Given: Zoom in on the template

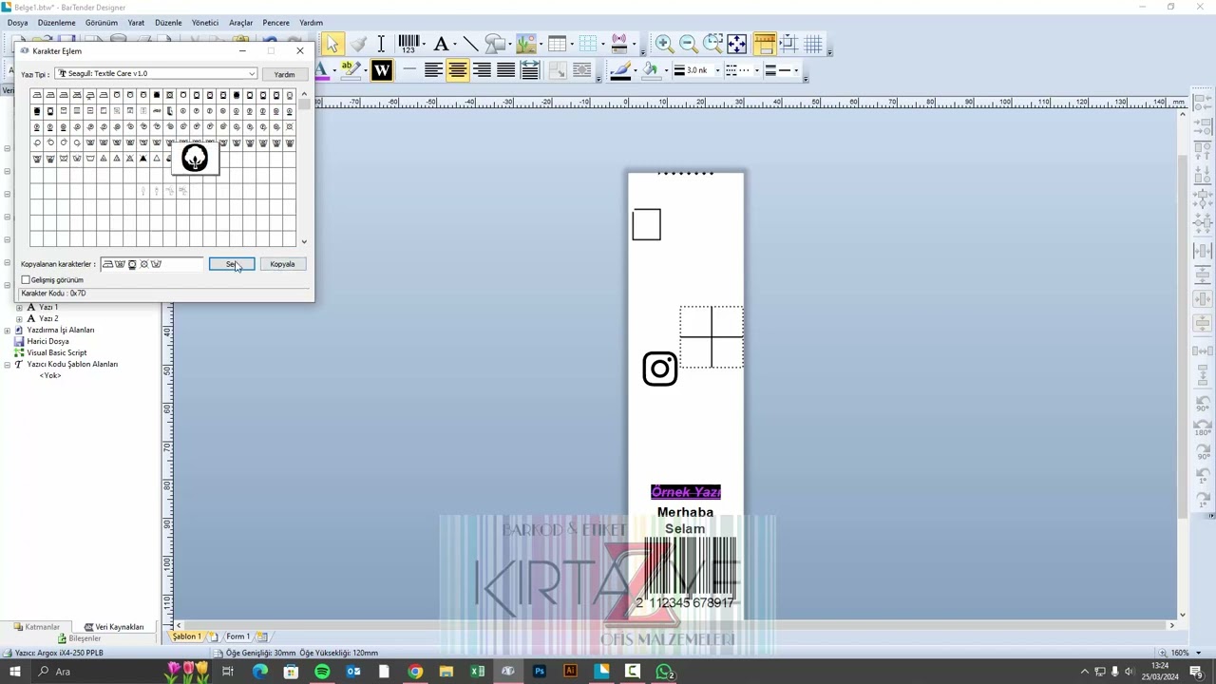Looking at the screenshot, I should (x=664, y=44).
